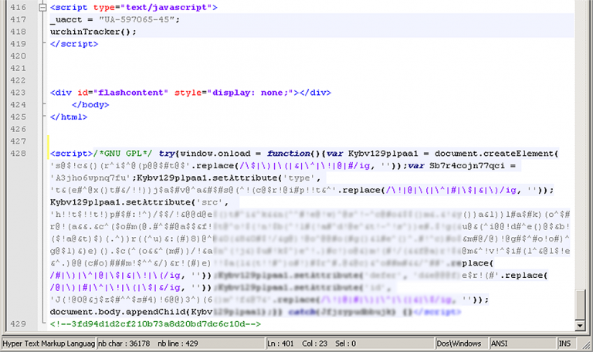This screenshot has height=352, width=593.
Task: Click line number 429 in the gutter
Action: [15, 324]
